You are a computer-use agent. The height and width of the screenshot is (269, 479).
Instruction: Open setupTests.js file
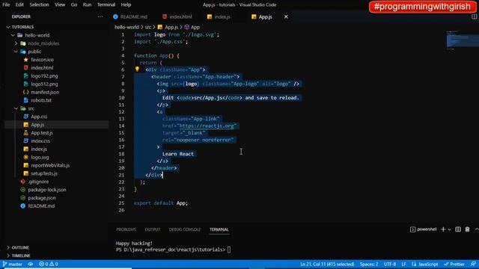(44, 173)
